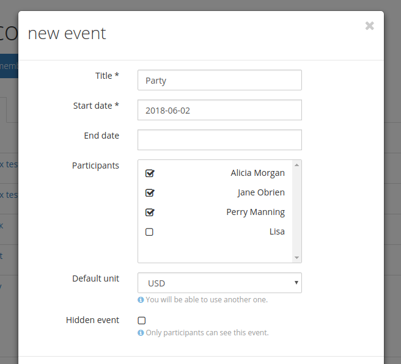This screenshot has height=364, width=401.
Task: Click info icon beside 'use another one' hint
Action: (x=141, y=300)
